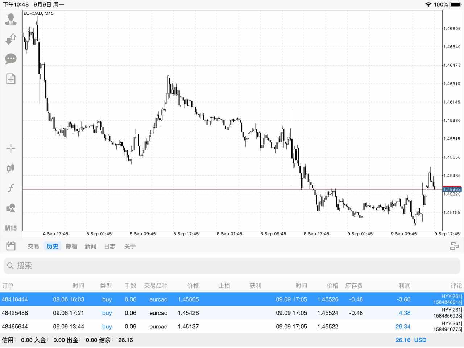Open the chat messages bubble icon
The image size is (464, 348).
point(11,59)
